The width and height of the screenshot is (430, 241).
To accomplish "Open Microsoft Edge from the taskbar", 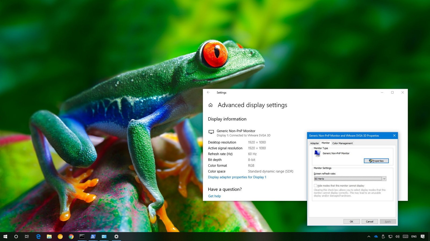I will [x=38, y=236].
